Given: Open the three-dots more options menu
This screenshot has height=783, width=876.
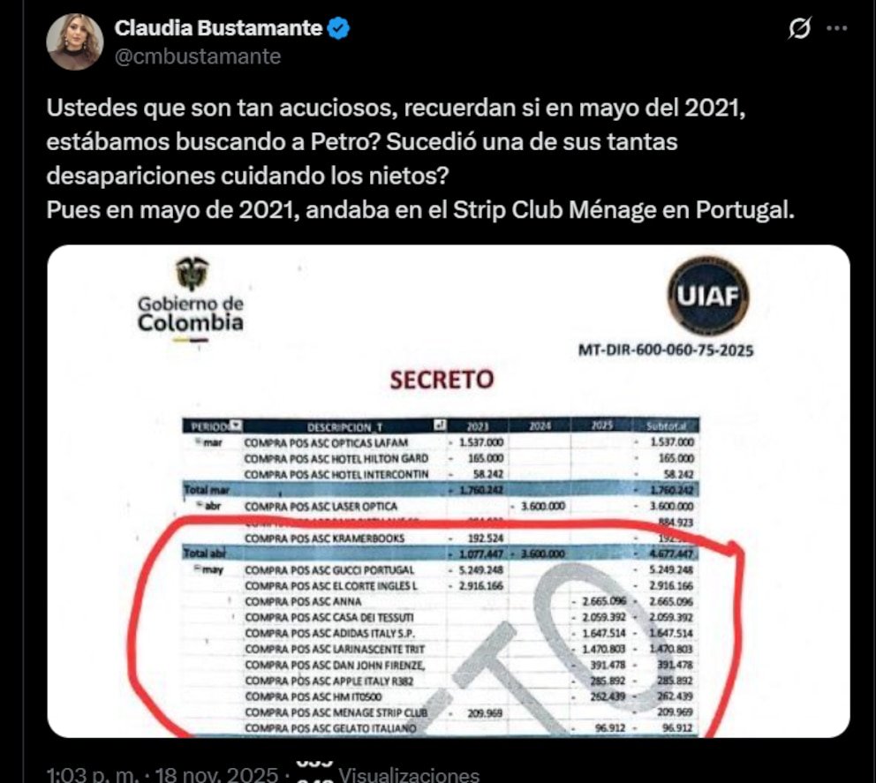Looking at the screenshot, I should (x=836, y=28).
